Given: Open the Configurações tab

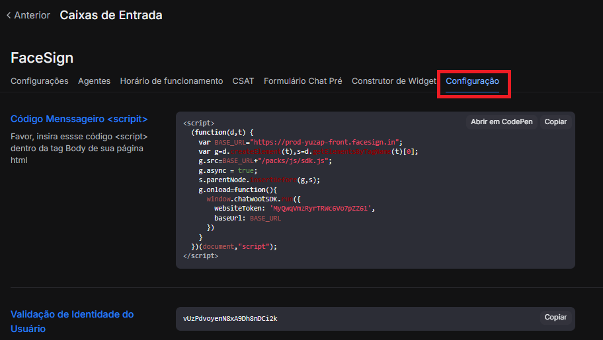Looking at the screenshot, I should click(x=40, y=81).
